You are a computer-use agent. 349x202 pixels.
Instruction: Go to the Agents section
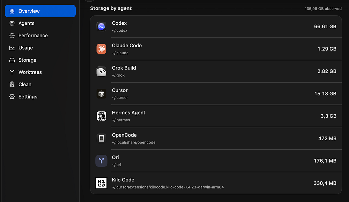(40, 23)
